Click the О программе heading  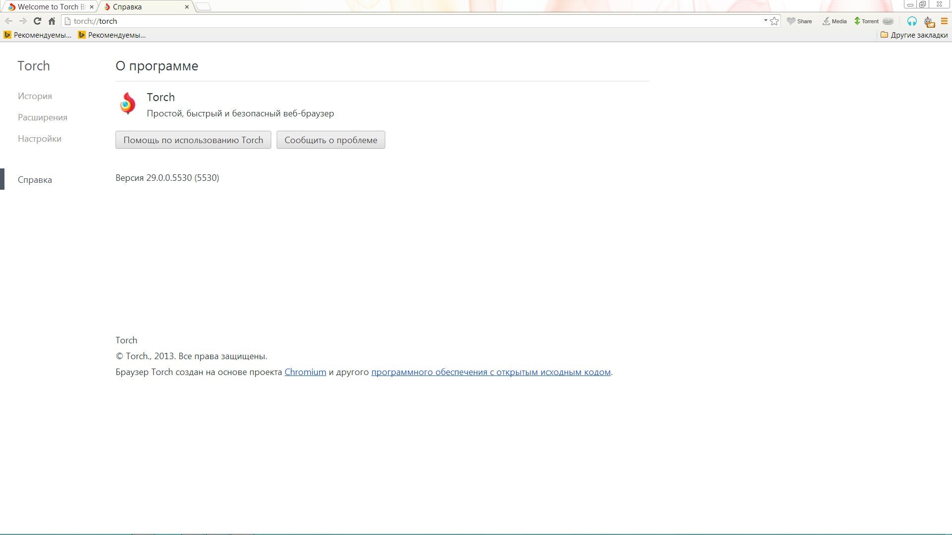tap(157, 66)
